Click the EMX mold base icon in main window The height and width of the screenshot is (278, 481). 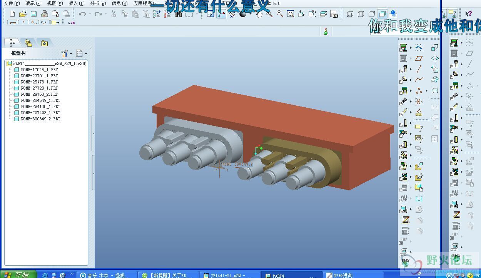[403, 48]
